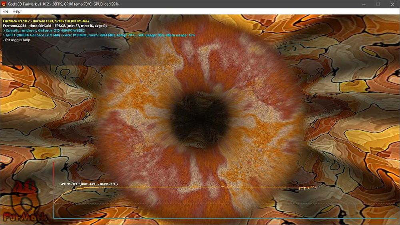
Task: Click the 'FurMark v1.10.2 - Burn-in test' line
Action: click(x=46, y=21)
